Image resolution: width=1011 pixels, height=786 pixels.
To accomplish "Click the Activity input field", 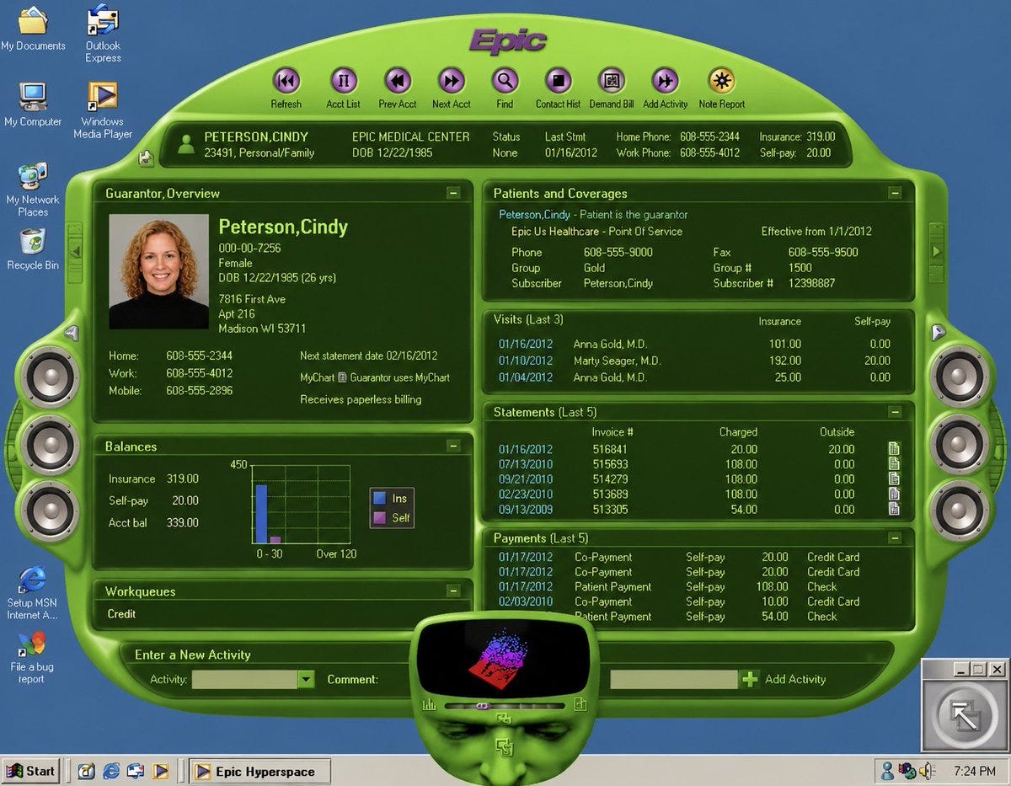I will pyautogui.click(x=245, y=679).
